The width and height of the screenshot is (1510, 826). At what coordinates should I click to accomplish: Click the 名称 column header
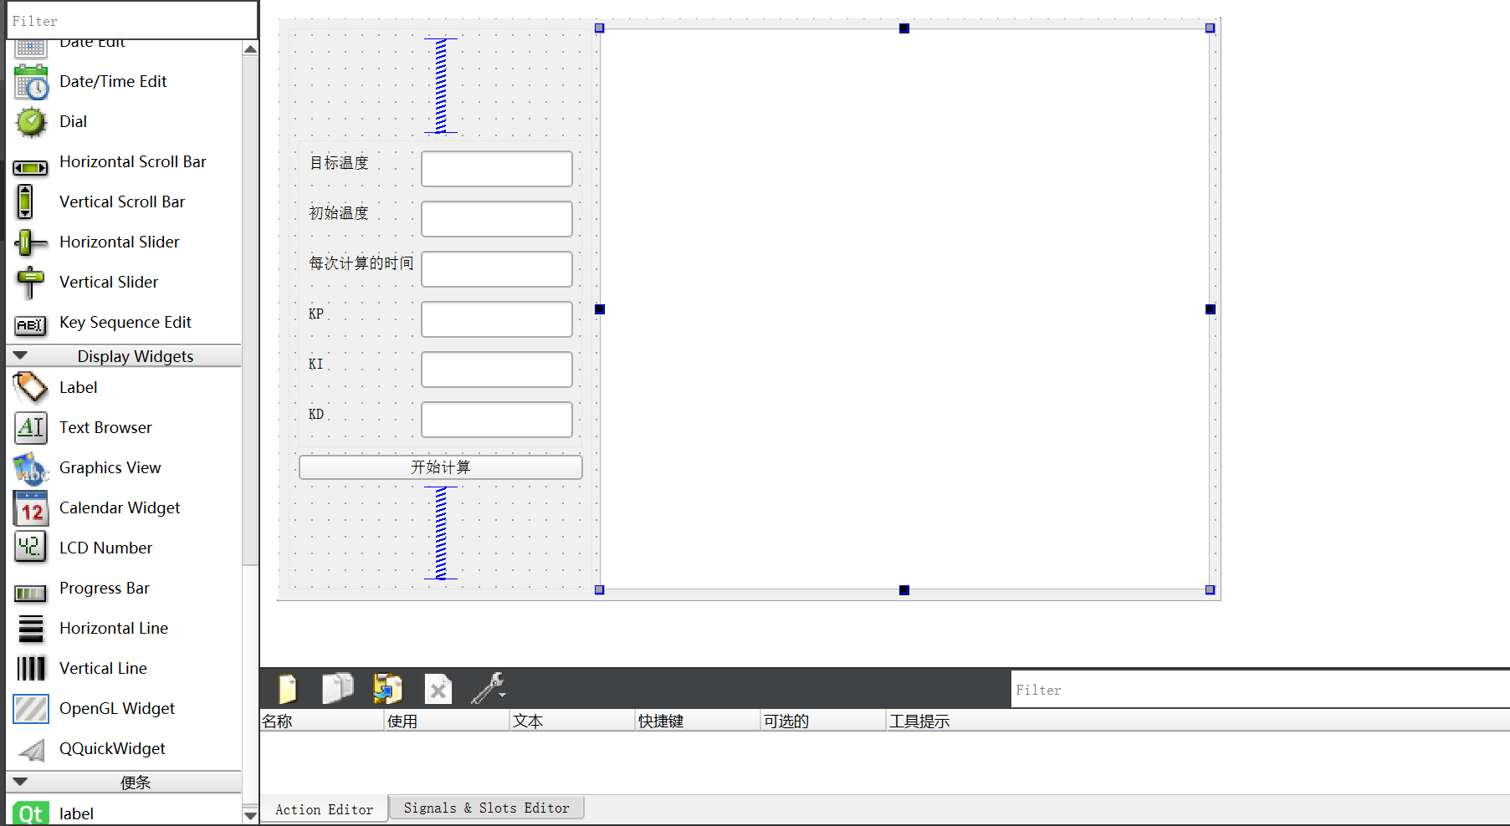[x=279, y=720]
